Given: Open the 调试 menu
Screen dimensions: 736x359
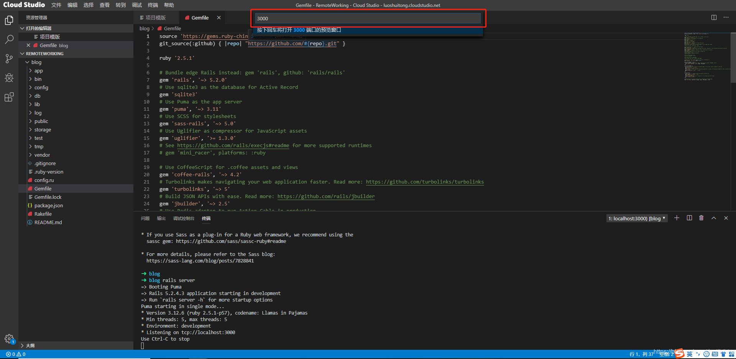Looking at the screenshot, I should (137, 5).
